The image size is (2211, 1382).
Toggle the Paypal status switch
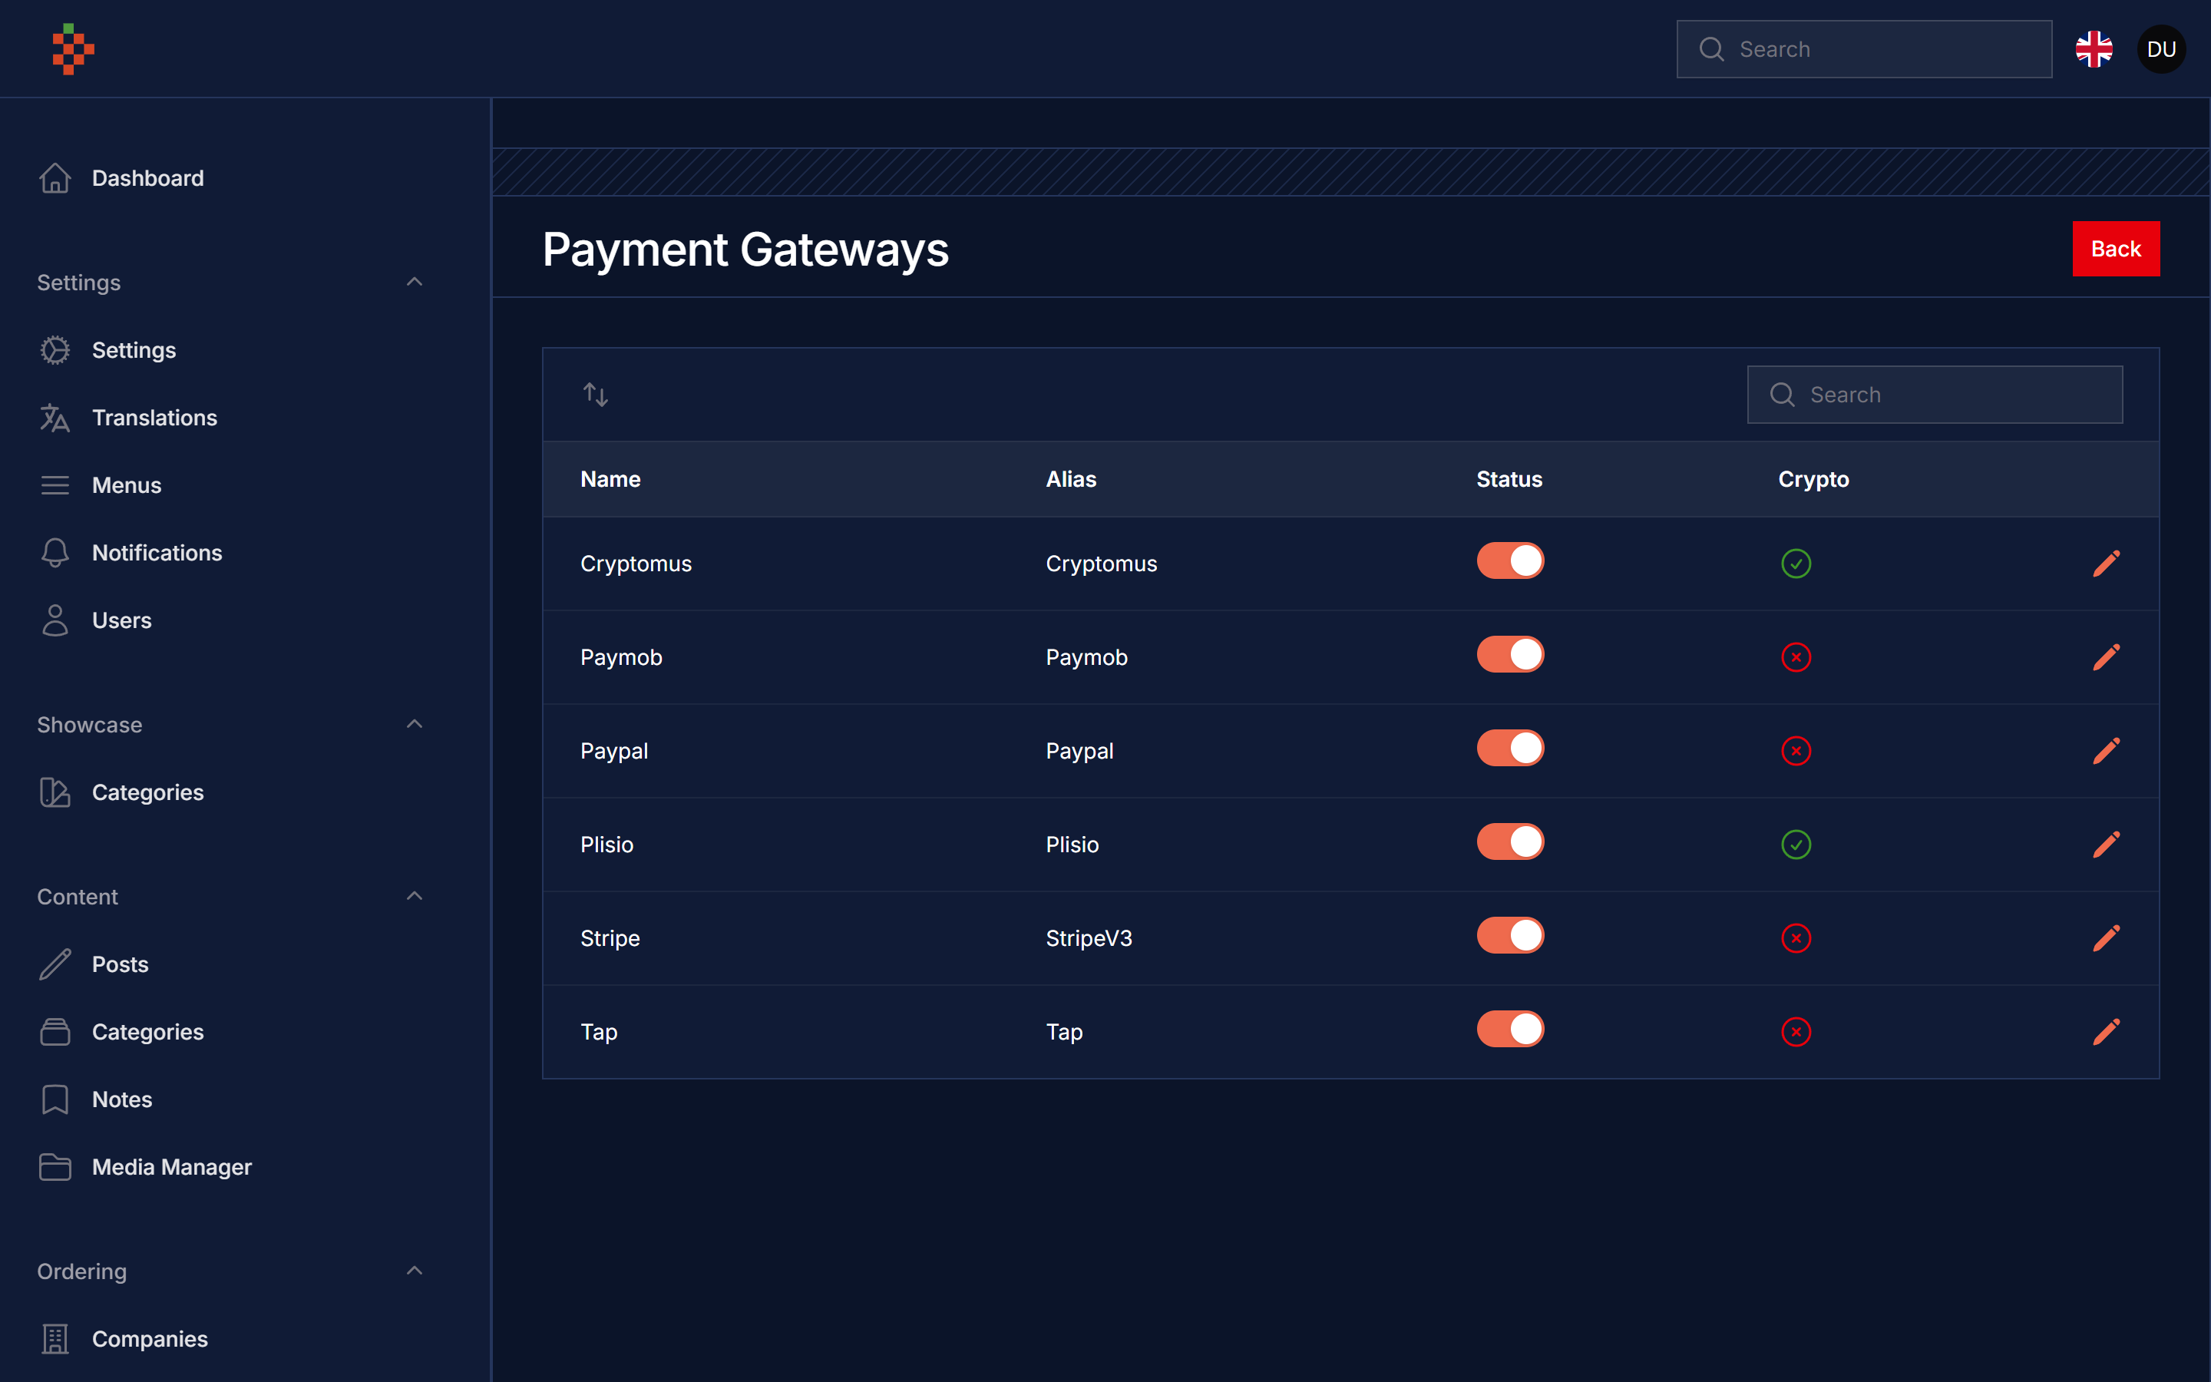(1510, 748)
